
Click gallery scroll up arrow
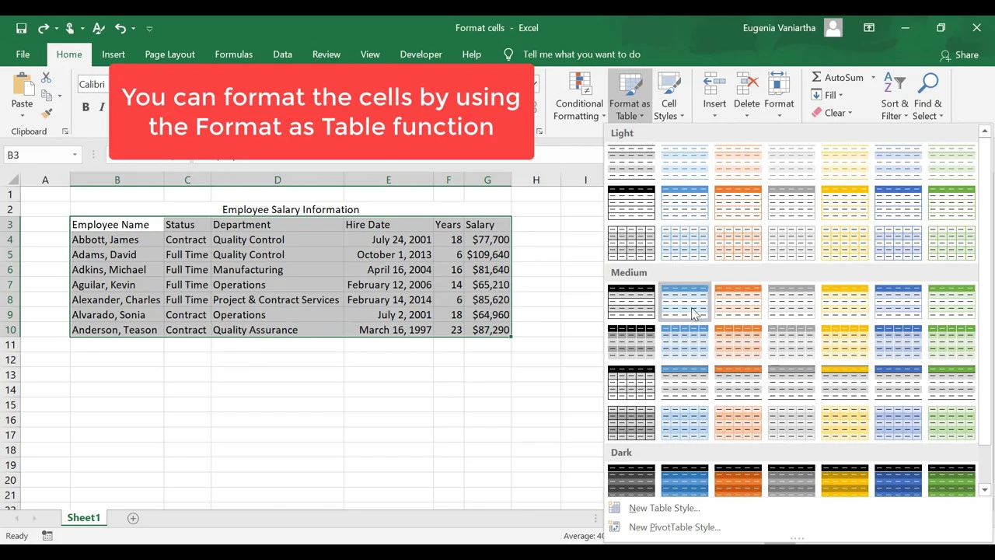985,131
